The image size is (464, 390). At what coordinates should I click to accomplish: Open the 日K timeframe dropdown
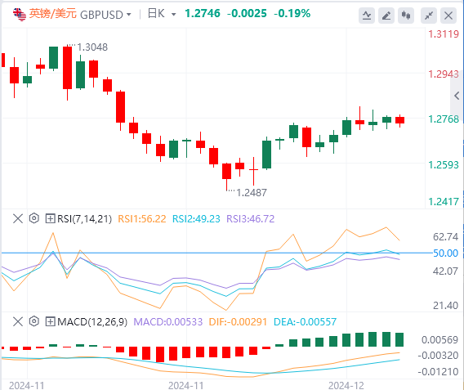[162, 14]
